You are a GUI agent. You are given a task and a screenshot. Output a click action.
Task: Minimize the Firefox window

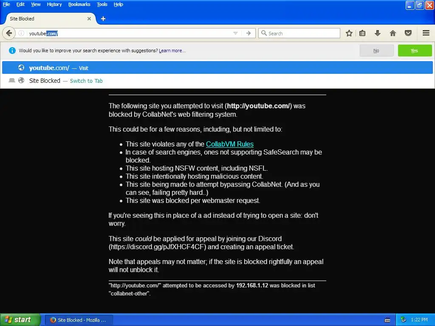pyautogui.click(x=410, y=5)
